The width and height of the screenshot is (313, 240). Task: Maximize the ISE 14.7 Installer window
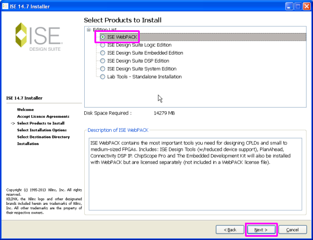click(298, 6)
